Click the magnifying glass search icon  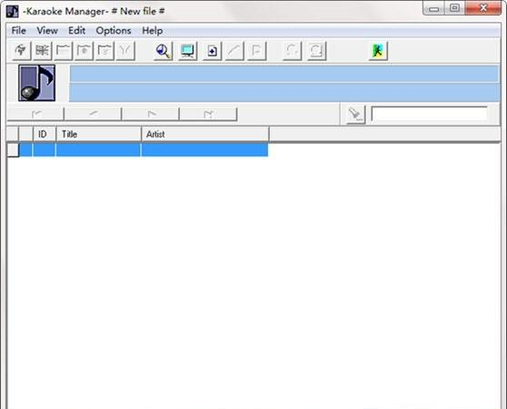tap(164, 51)
